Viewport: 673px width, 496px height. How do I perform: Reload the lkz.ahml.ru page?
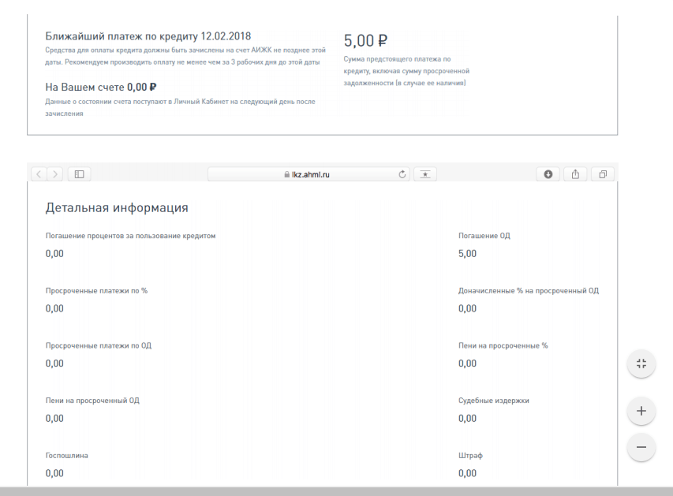click(x=402, y=174)
